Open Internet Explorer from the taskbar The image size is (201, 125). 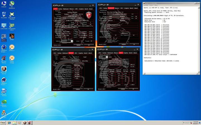pyautogui.click(x=9, y=123)
